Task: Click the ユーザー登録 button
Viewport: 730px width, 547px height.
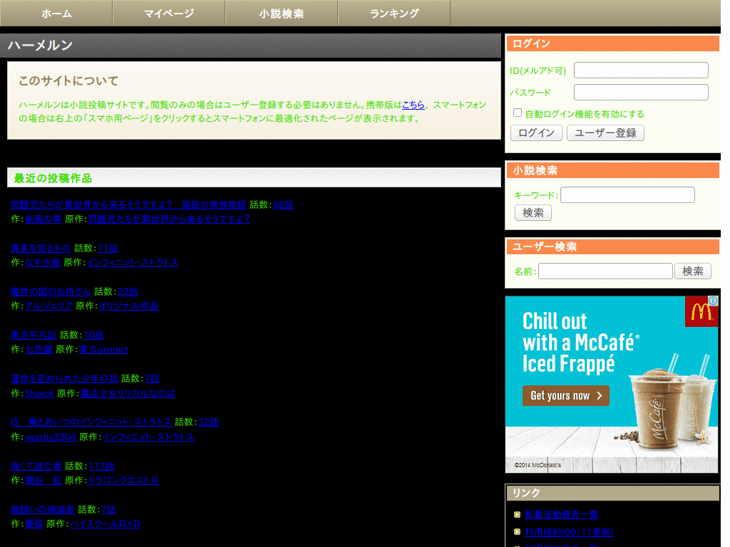Action: pos(605,133)
